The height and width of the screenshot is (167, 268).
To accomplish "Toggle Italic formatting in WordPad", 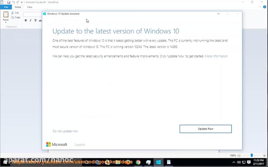I will 30,20.
